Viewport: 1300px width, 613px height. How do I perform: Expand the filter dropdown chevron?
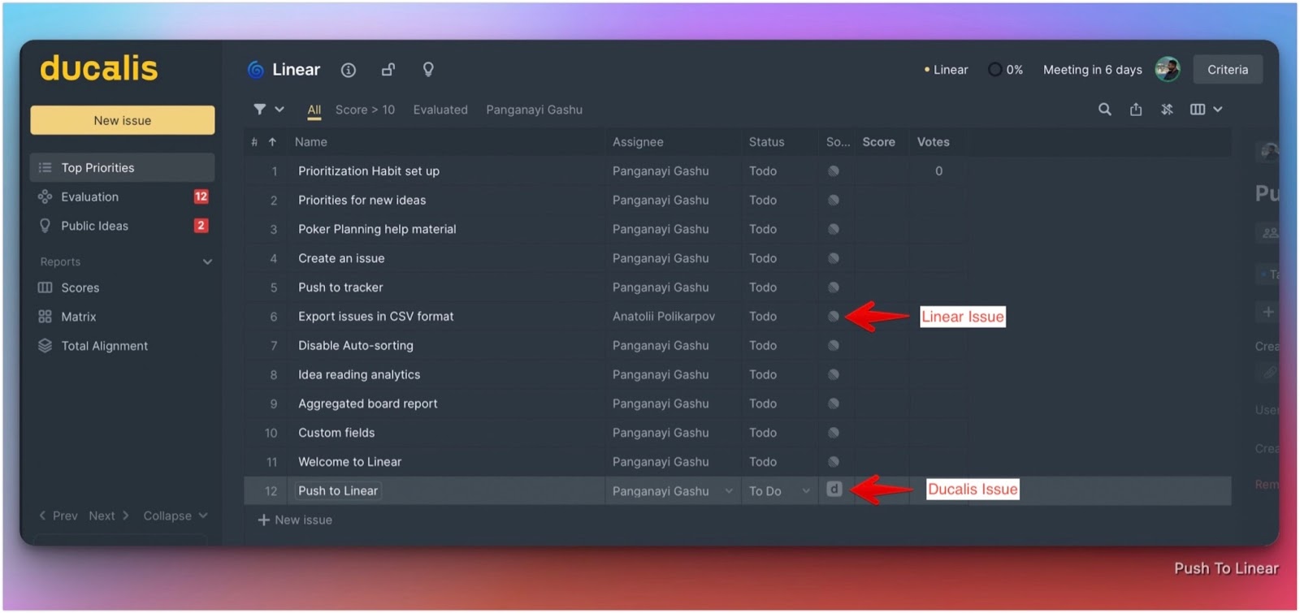(279, 109)
